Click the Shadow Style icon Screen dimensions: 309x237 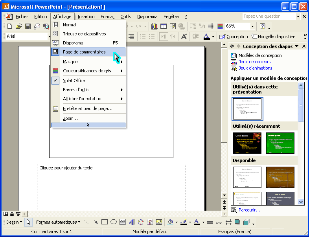coord(237,222)
